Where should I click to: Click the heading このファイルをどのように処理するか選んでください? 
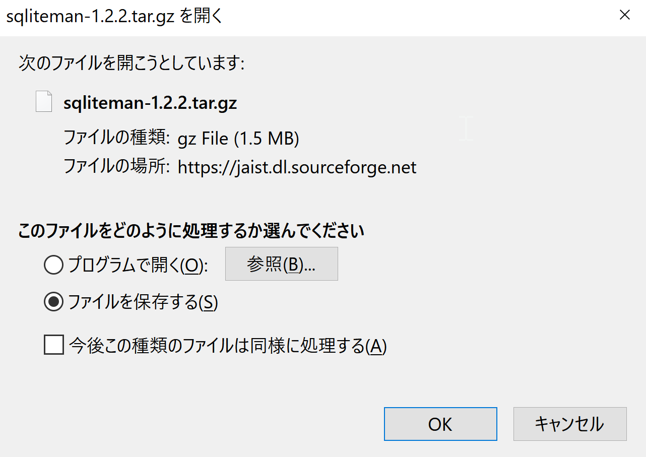click(191, 231)
